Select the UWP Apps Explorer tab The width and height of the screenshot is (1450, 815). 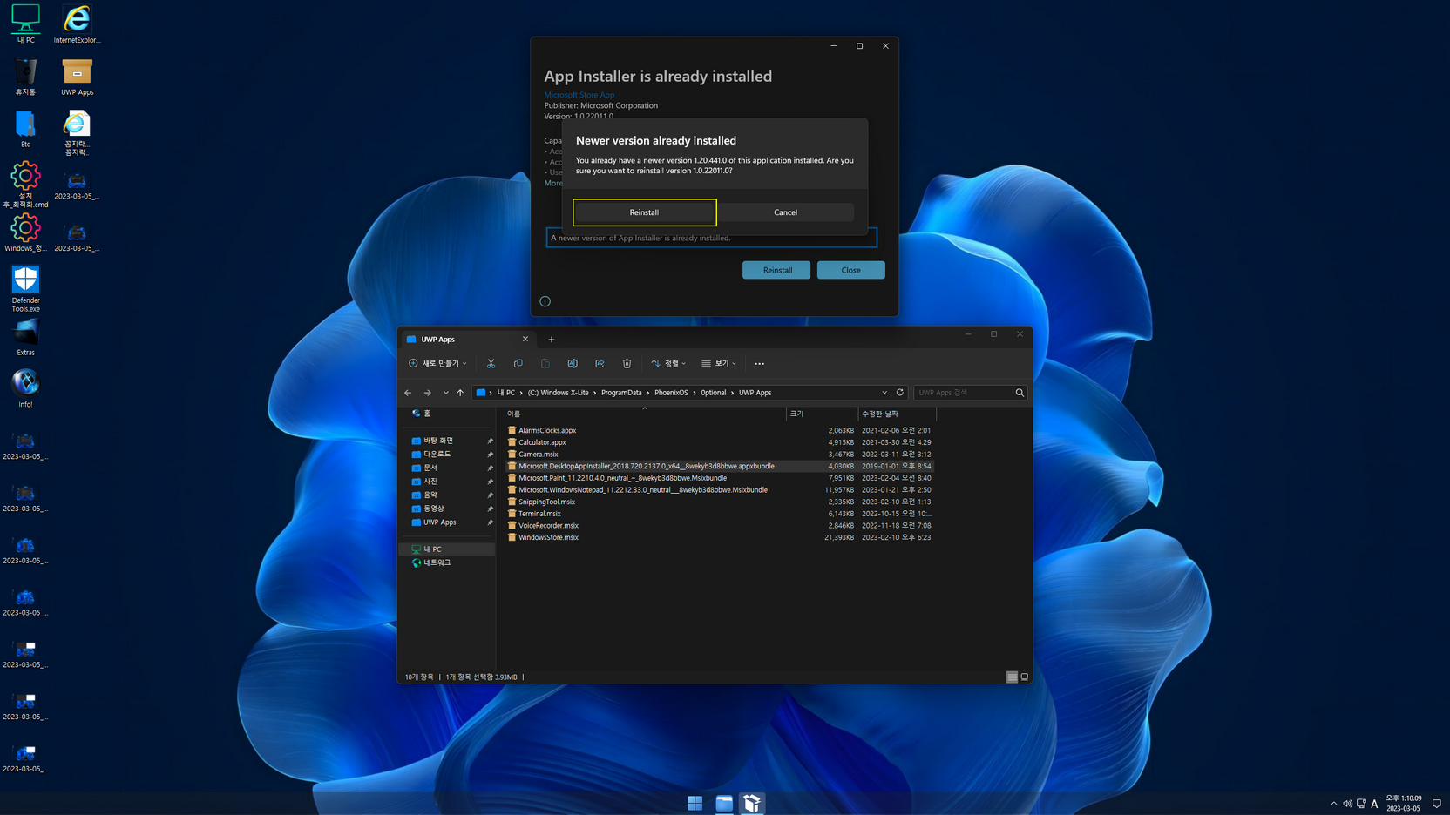click(x=466, y=340)
